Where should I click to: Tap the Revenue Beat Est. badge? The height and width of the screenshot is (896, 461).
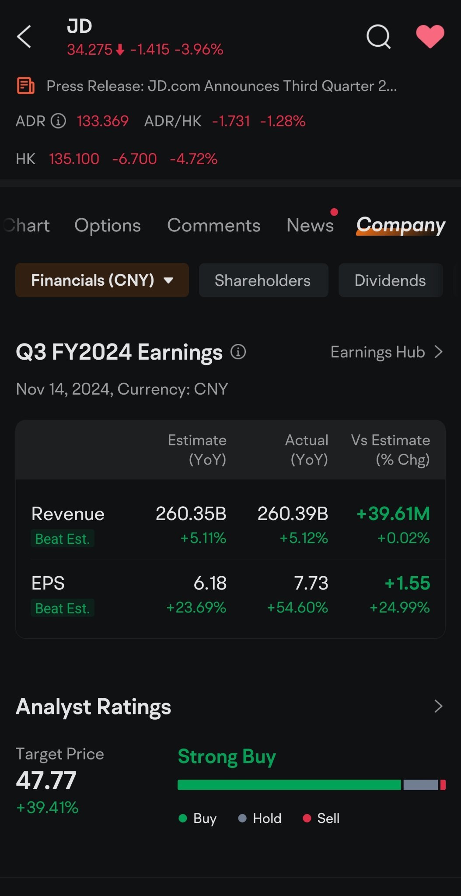pos(63,539)
